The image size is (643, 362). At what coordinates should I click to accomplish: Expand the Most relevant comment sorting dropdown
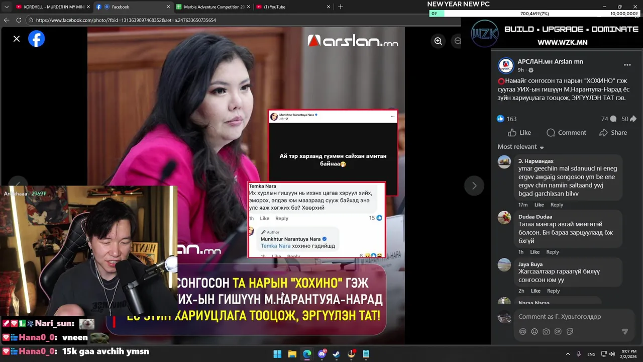point(521,147)
